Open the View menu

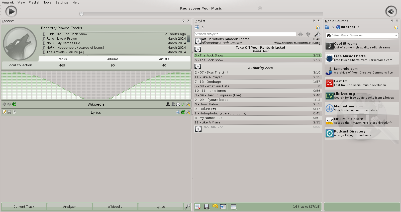tap(21, 3)
